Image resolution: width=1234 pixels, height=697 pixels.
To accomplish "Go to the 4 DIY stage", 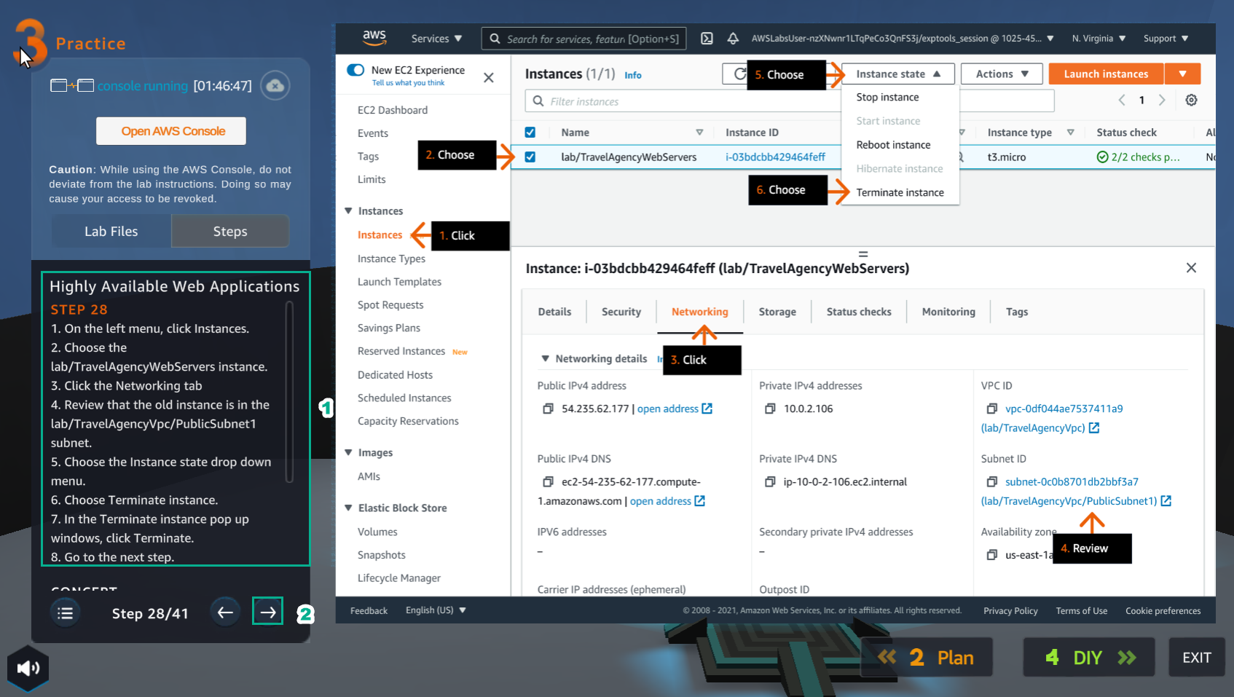I will point(1088,658).
